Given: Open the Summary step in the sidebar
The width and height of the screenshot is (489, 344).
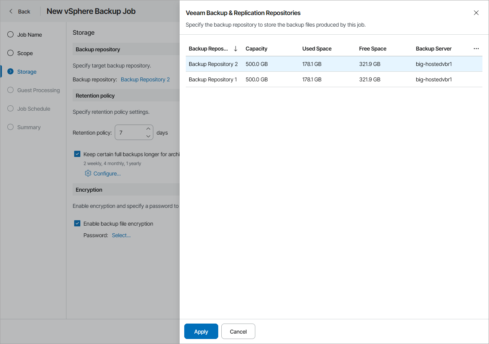Looking at the screenshot, I should click(x=10, y=127).
